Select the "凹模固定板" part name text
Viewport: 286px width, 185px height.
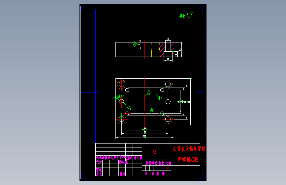pyautogui.click(x=188, y=160)
